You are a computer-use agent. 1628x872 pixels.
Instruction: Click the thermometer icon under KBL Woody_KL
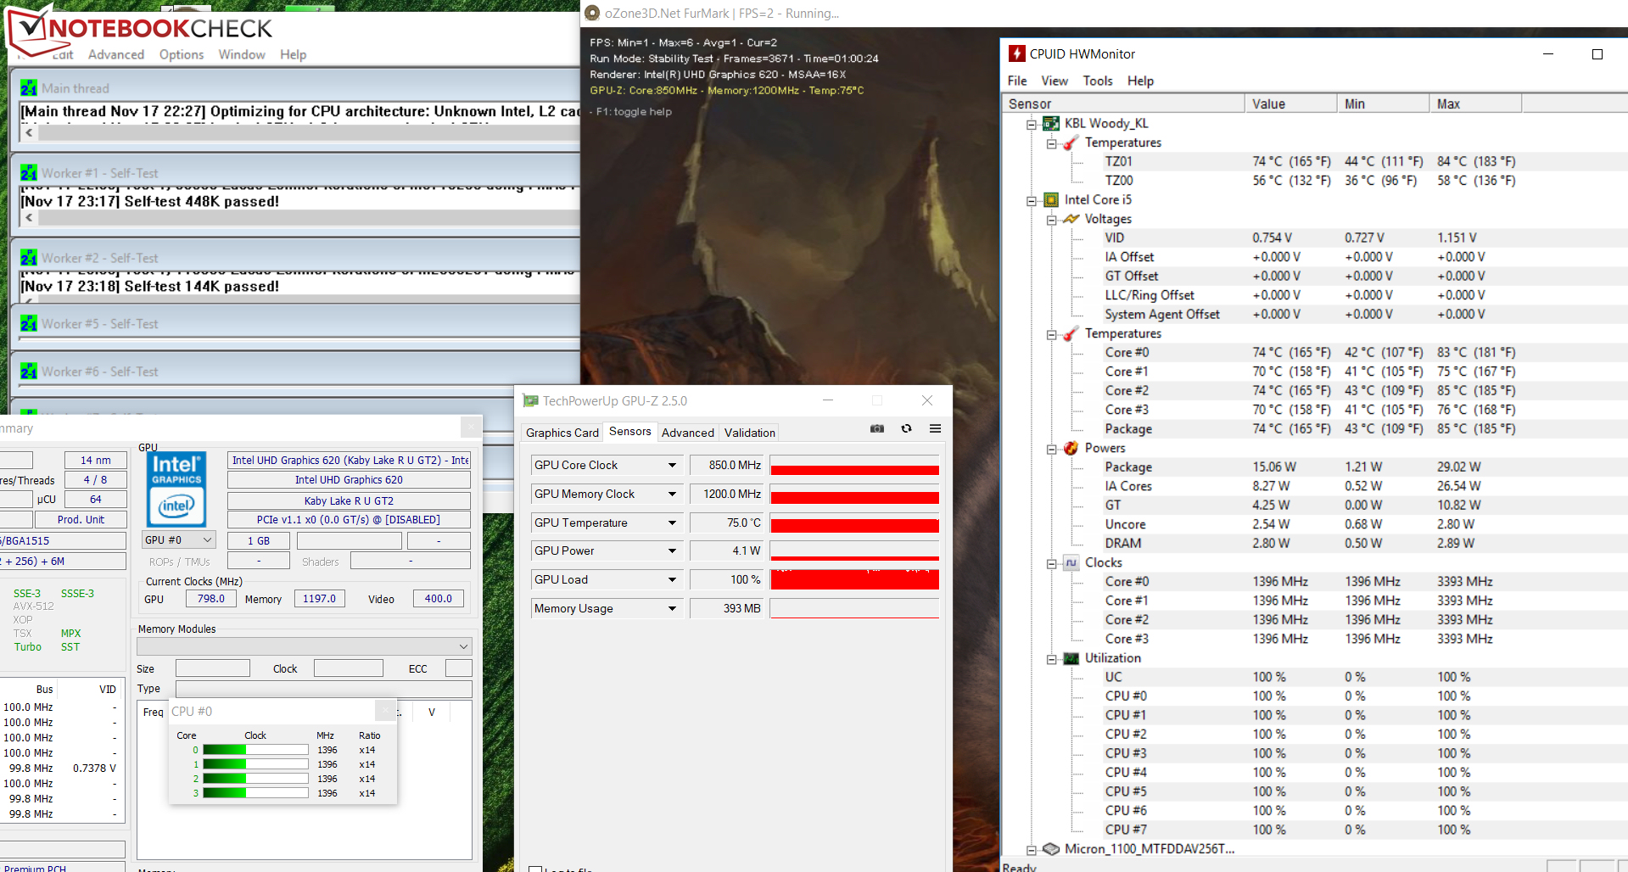[x=1071, y=143]
